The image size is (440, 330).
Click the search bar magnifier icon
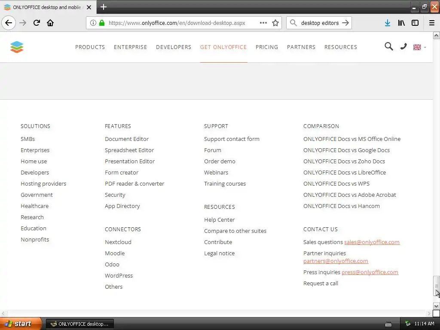293,23
